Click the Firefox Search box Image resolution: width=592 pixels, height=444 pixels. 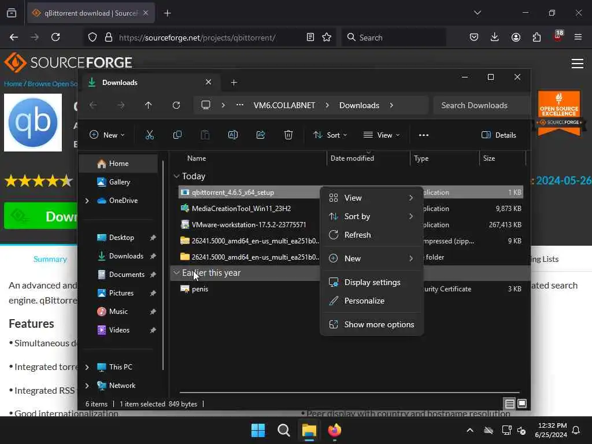pos(394,38)
